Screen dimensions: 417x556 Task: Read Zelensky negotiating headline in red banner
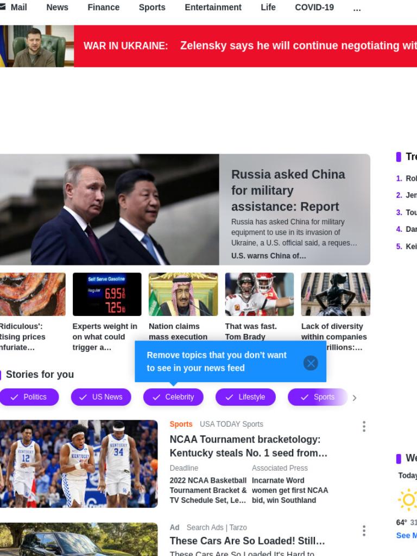click(x=299, y=46)
